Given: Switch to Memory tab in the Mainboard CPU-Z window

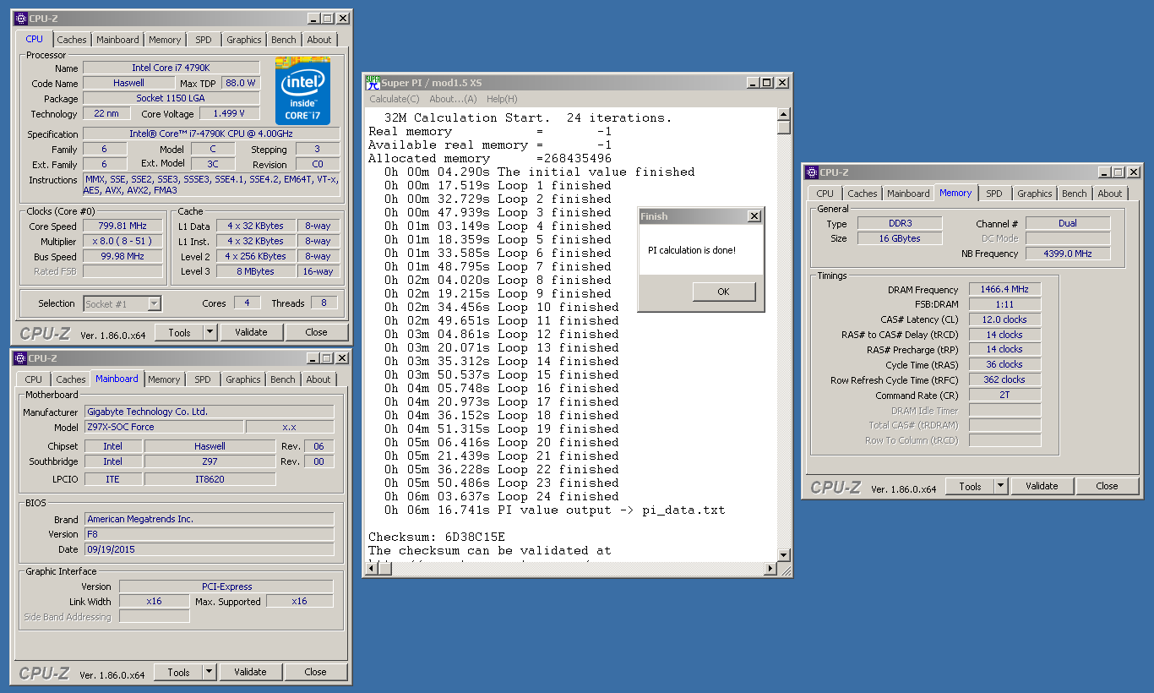Looking at the screenshot, I should [x=164, y=379].
